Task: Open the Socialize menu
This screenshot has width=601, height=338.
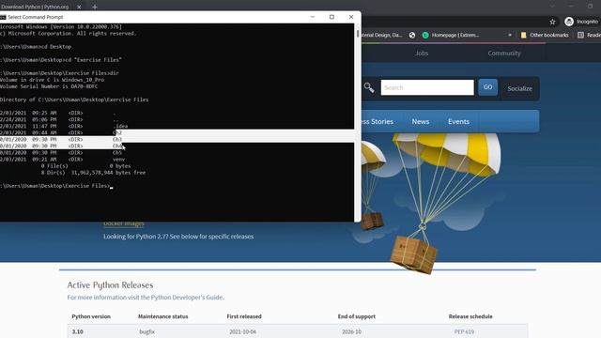Action: (x=519, y=88)
